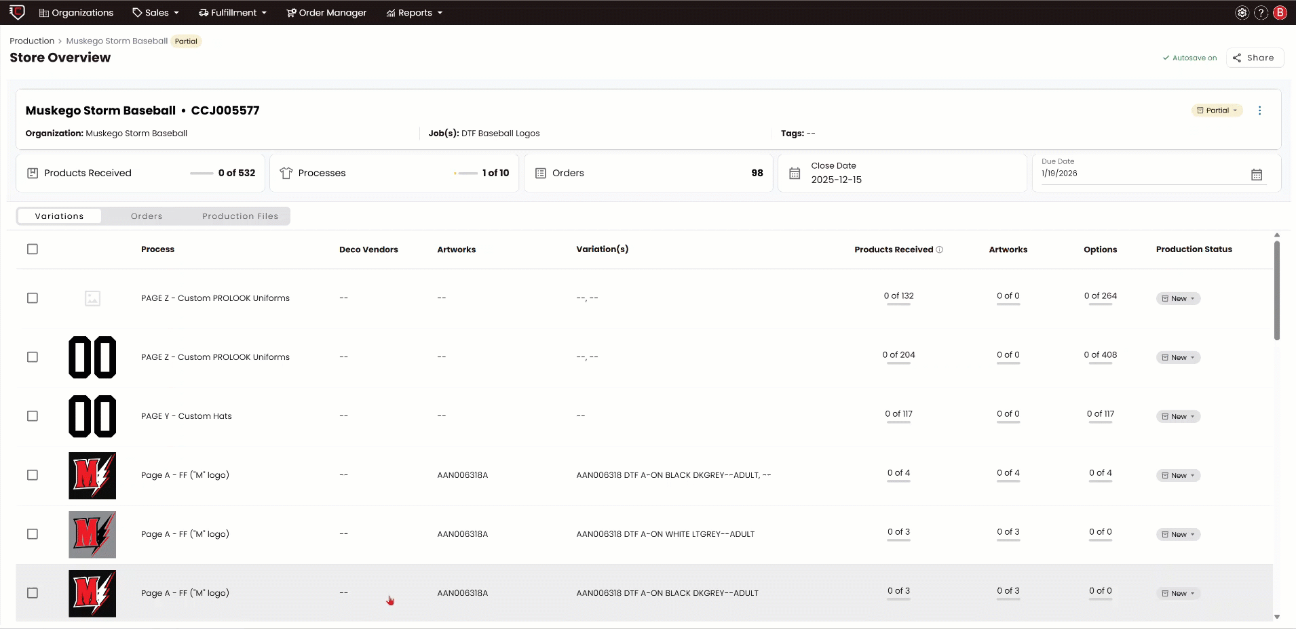This screenshot has height=629, width=1296.
Task: Open the Production breadcrumb link
Action: [x=31, y=41]
